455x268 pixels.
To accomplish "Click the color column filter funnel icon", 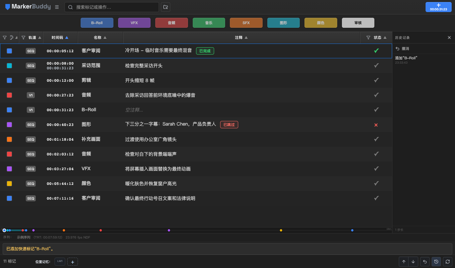I will click(x=5, y=38).
